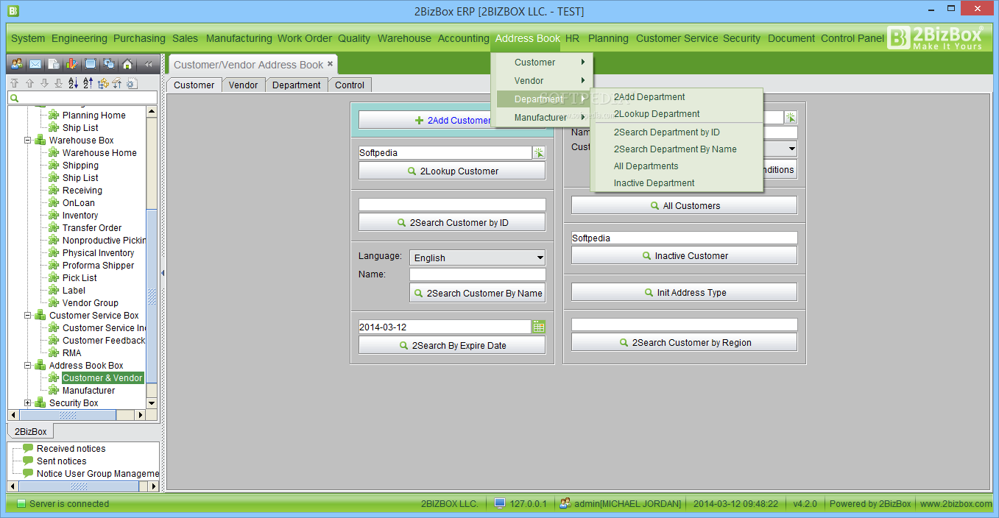Sort tree descending Z-A
The image size is (999, 518).
click(x=88, y=83)
